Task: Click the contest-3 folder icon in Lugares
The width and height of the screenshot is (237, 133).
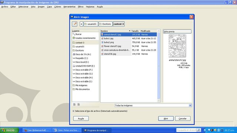Action: pos(74,43)
